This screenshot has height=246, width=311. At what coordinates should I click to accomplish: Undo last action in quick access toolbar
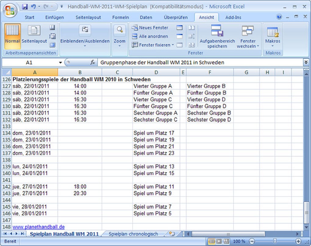33,7
